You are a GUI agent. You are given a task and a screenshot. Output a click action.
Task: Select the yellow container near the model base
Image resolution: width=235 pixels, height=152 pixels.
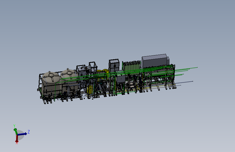90,90
